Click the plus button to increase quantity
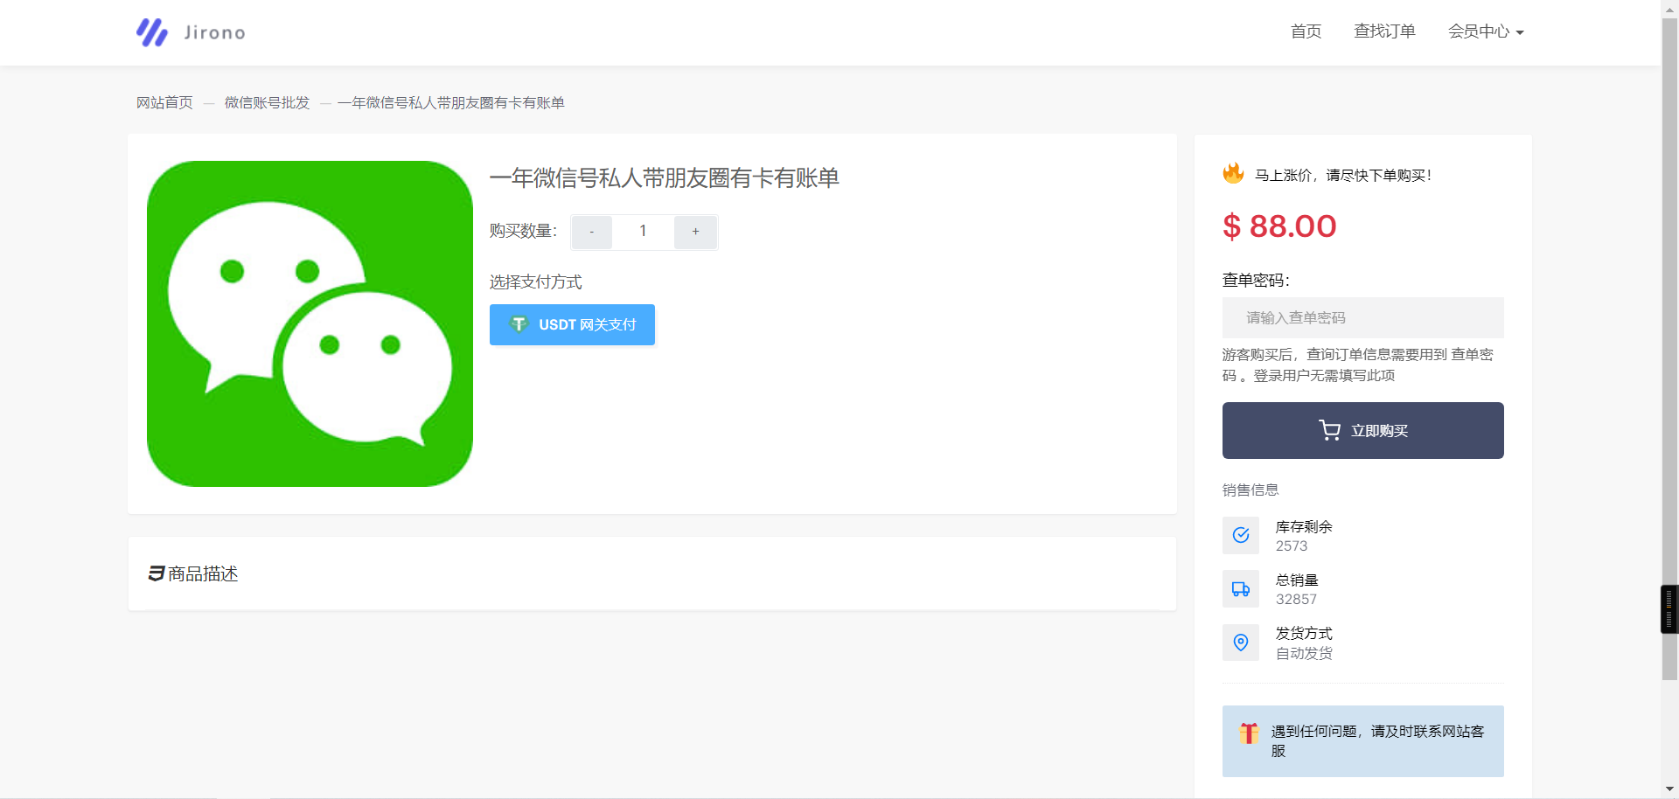 (x=695, y=232)
